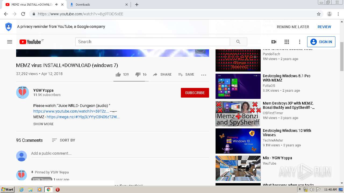This screenshot has height=193, width=344.
Task: Open YGW Yoppa channel avatar
Action: pyautogui.click(x=23, y=92)
